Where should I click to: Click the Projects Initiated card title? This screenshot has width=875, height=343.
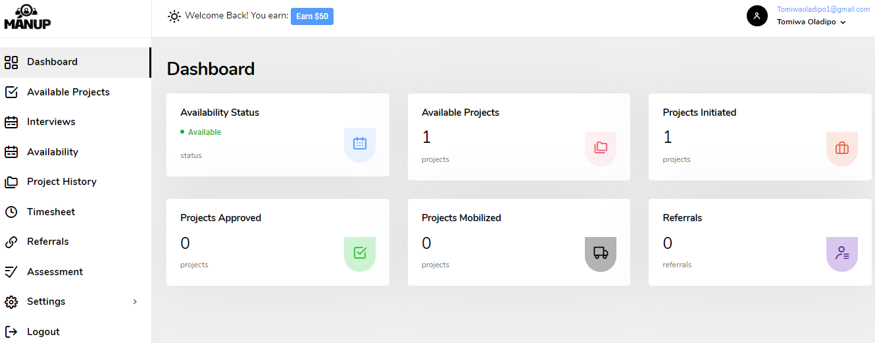(699, 113)
